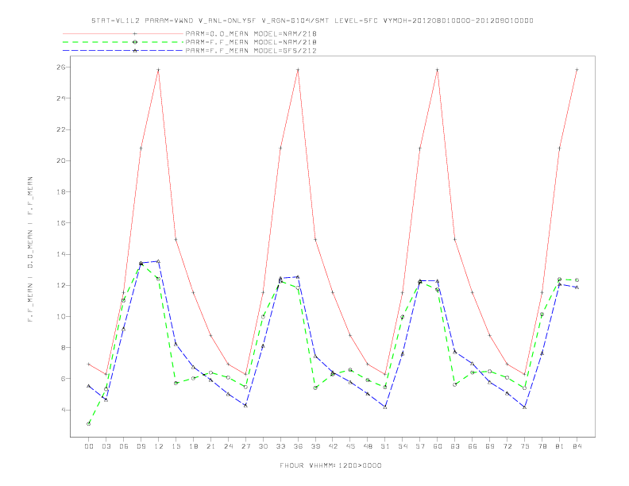Click the green dashed legend line sample
The width and height of the screenshot is (629, 486).
123,42
